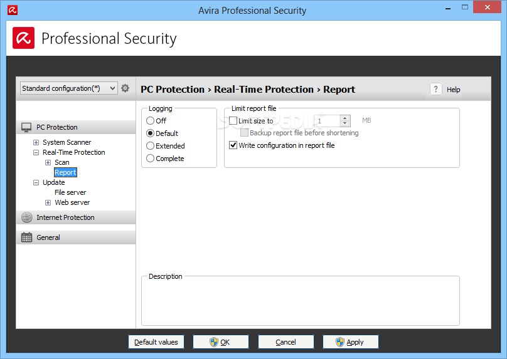507x359 pixels.
Task: Close the Avira window
Action: tap(488, 7)
